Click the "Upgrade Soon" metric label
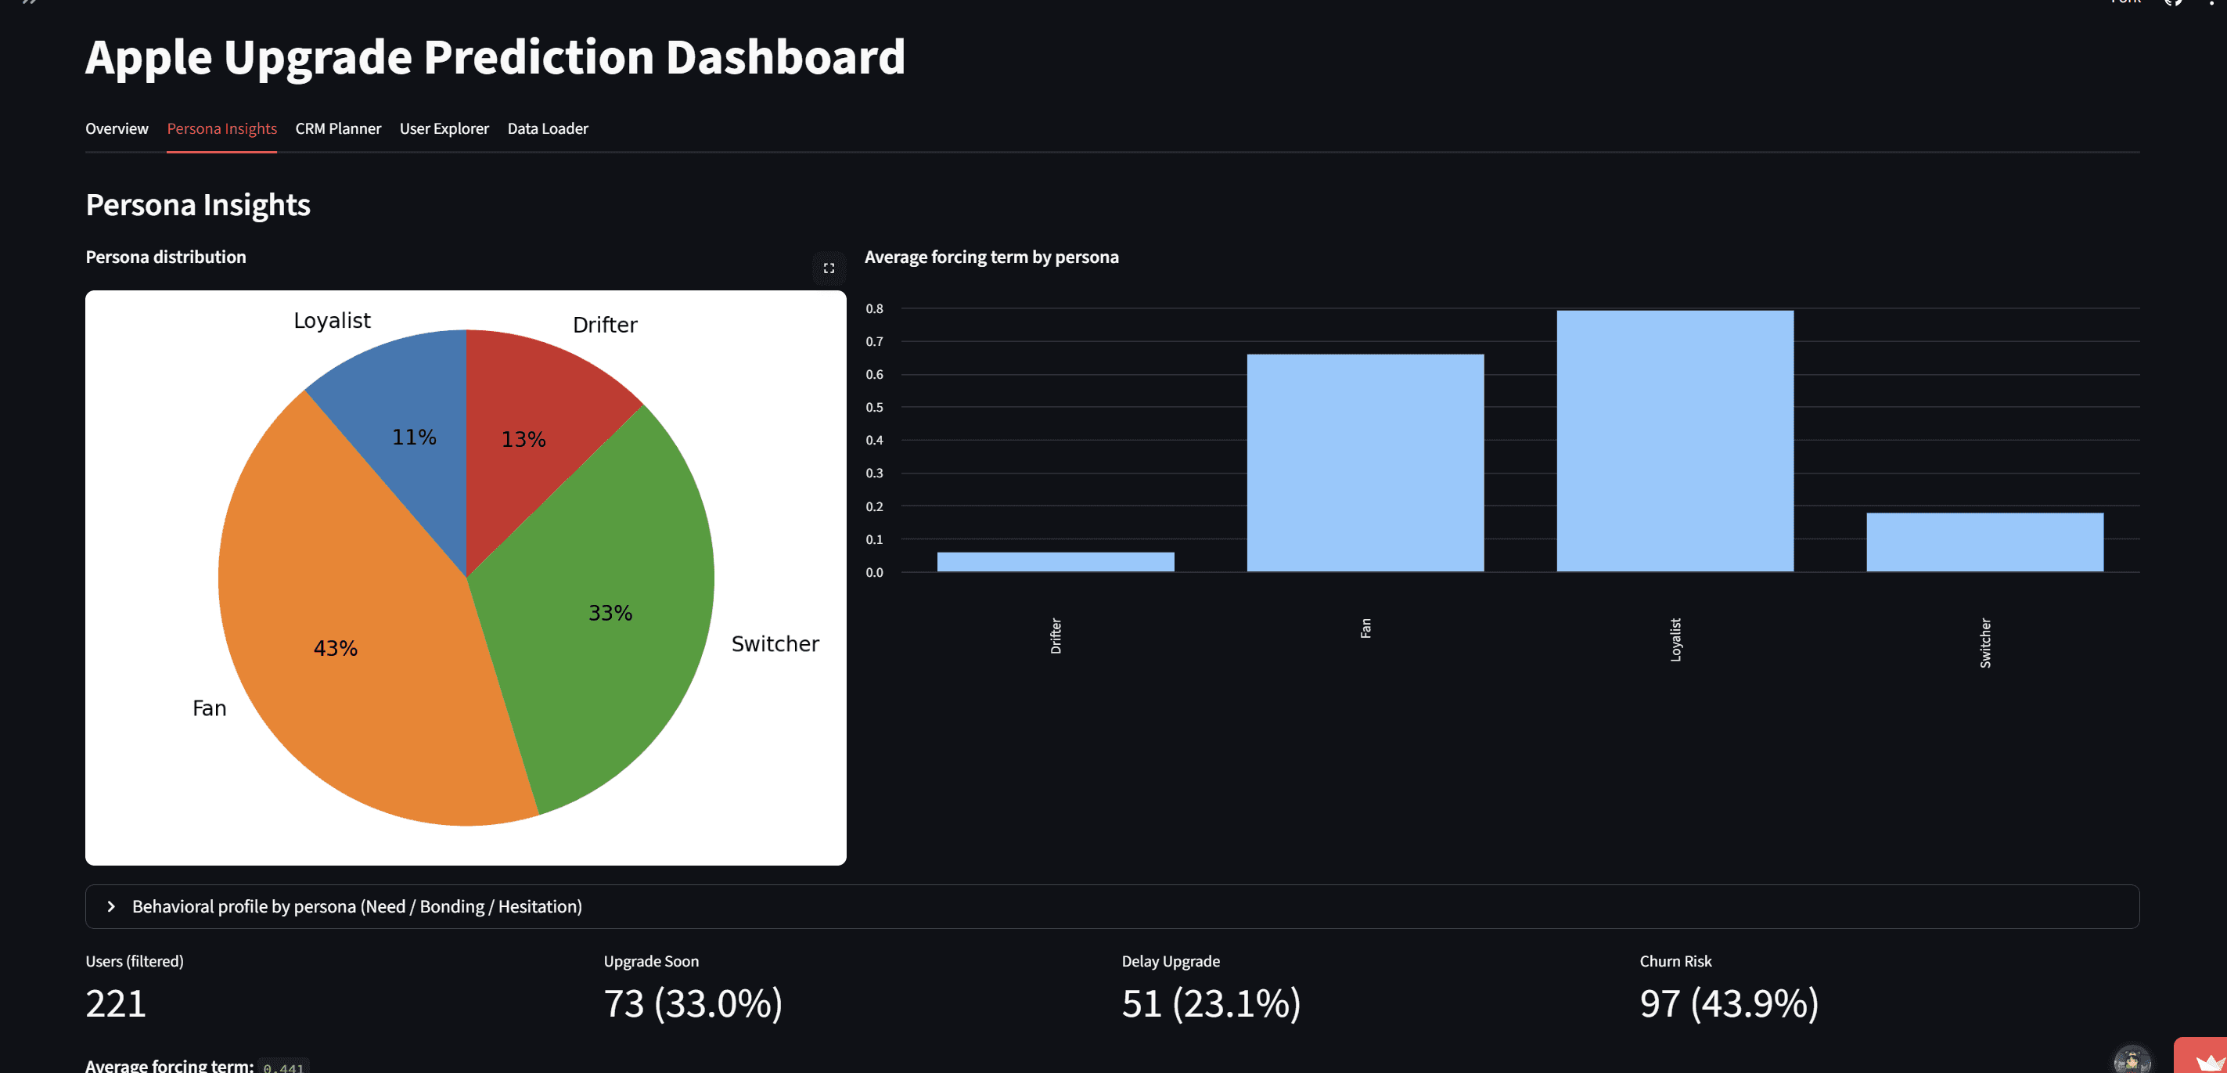Image resolution: width=2227 pixels, height=1073 pixels. [651, 961]
